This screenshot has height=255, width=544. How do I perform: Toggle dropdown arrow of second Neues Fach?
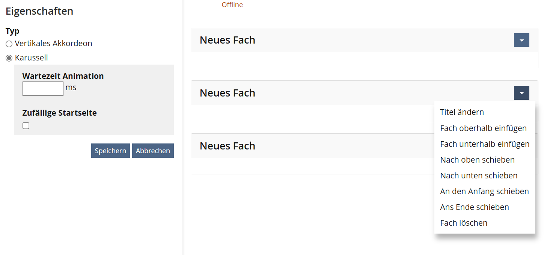pyautogui.click(x=521, y=93)
